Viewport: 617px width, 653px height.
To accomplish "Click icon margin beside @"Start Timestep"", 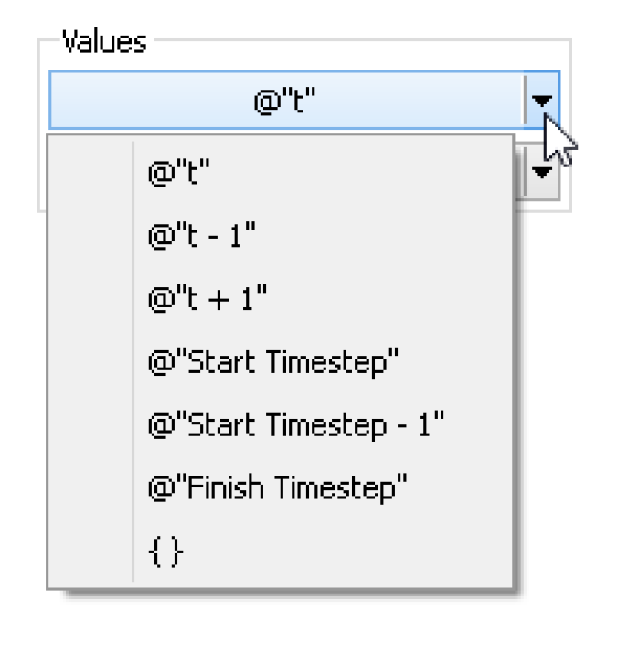I will (91, 362).
